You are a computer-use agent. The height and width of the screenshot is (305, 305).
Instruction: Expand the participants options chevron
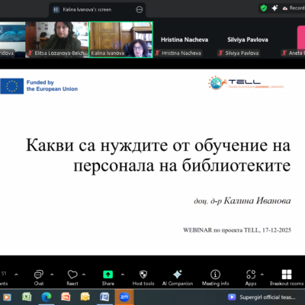[16, 274]
